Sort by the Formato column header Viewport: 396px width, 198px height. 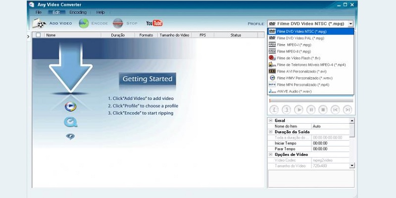tap(146, 35)
